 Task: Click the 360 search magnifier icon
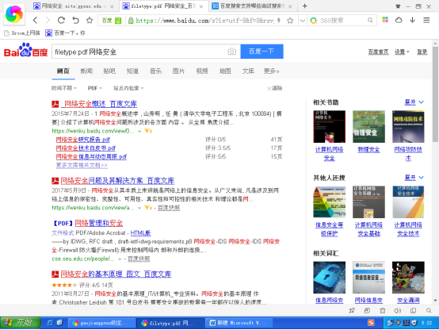(370, 20)
